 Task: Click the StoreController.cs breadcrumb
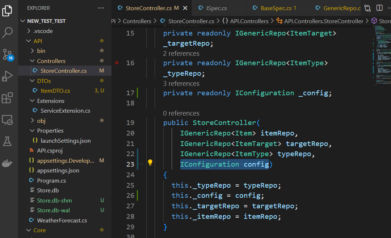pos(187,21)
